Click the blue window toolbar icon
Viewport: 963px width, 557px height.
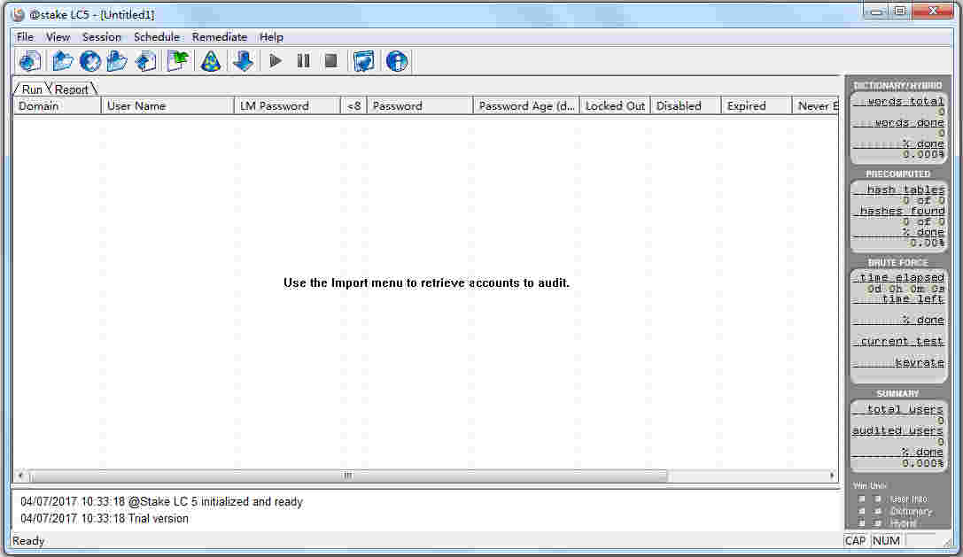pyautogui.click(x=363, y=61)
